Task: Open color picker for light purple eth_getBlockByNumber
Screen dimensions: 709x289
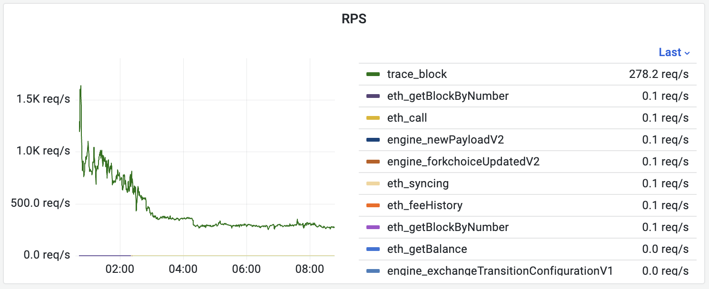Action: point(373,227)
